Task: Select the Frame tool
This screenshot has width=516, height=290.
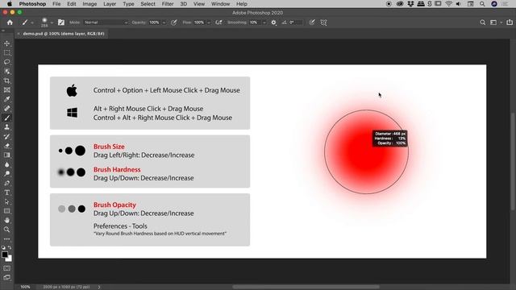Action: pyautogui.click(x=7, y=89)
